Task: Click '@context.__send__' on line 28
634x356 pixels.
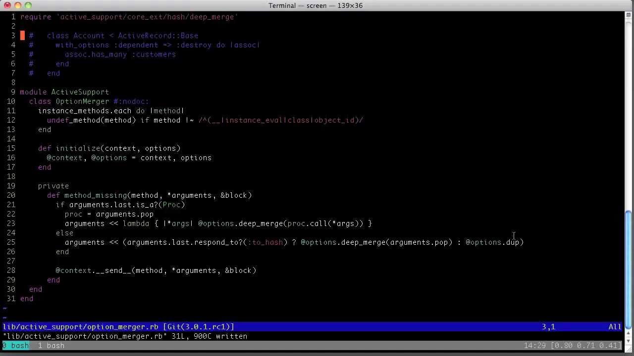Action: click(94, 270)
